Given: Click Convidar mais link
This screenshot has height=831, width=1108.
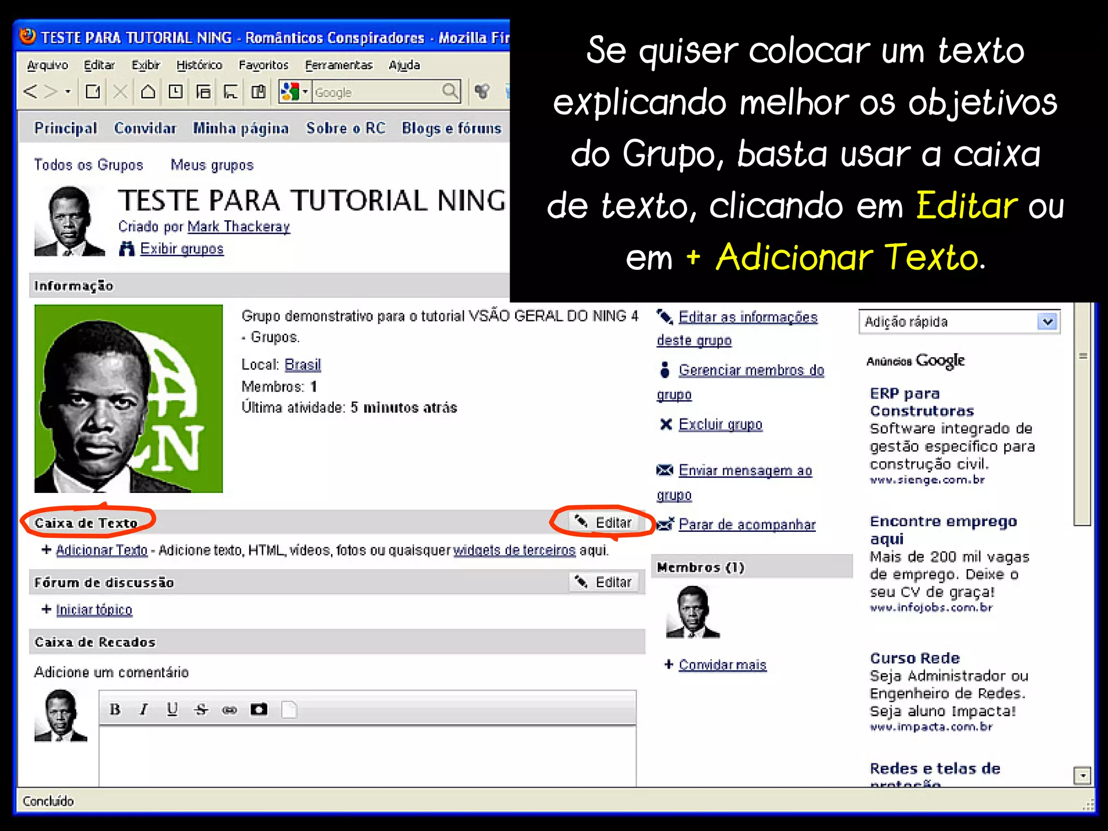Looking at the screenshot, I should click(722, 664).
